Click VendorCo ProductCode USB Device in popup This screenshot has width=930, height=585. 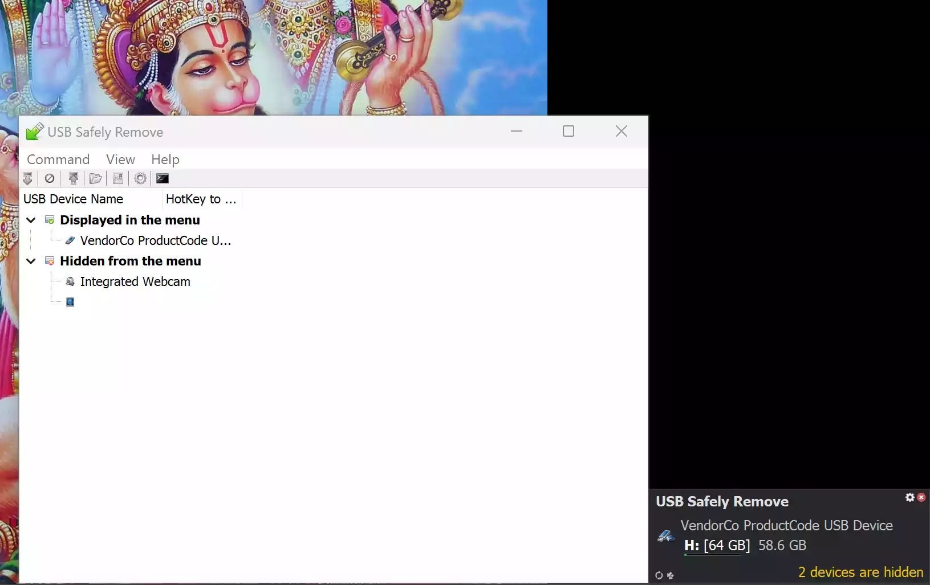pyautogui.click(x=786, y=525)
